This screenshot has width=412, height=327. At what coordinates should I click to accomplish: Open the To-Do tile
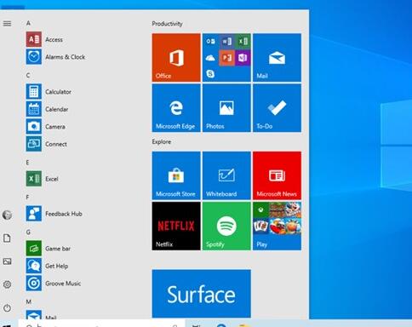coord(277,108)
